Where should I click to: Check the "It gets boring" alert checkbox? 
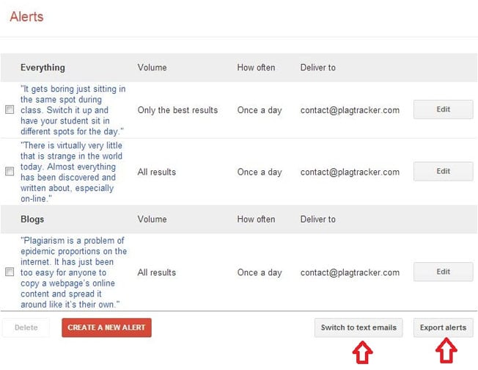pyautogui.click(x=10, y=109)
